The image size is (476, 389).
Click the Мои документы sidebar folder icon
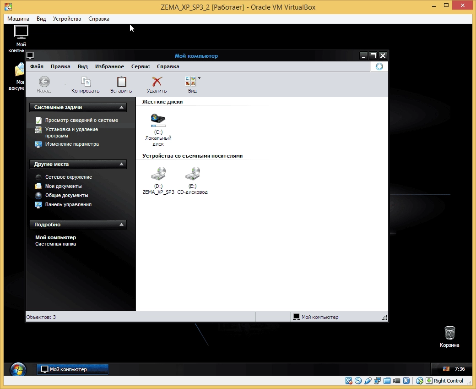38,186
